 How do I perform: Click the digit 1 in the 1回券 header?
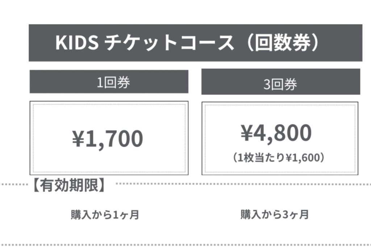(99, 83)
